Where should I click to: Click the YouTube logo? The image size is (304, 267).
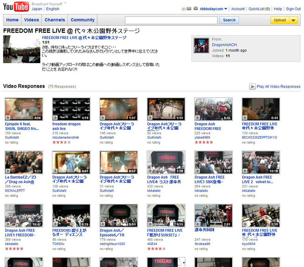coord(16,6)
